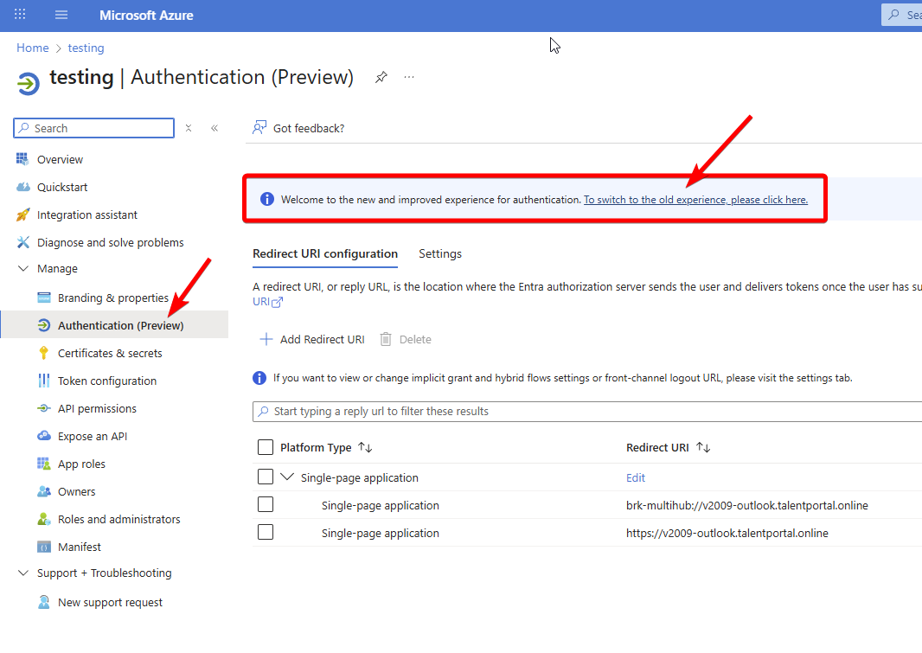
Task: Click the info icon in welcome banner
Action: click(x=267, y=199)
